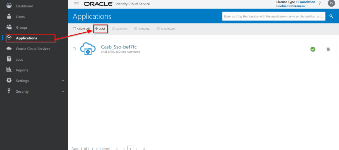The width and height of the screenshot is (339, 150).
Task: Open Users in the sidebar
Action: click(x=20, y=17)
